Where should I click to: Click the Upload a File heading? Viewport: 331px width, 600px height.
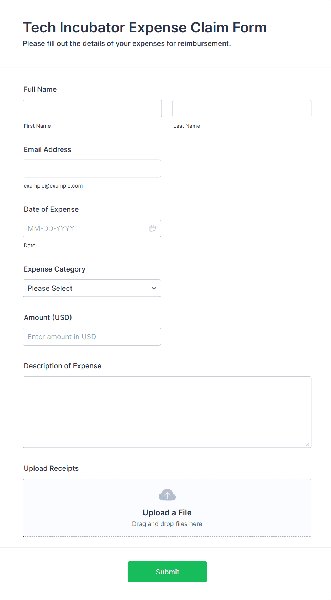pos(167,512)
